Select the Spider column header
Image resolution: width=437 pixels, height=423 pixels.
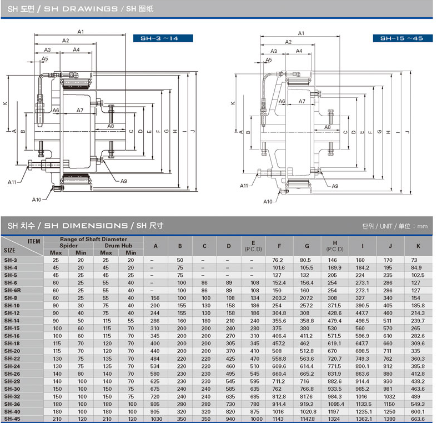[x=68, y=245]
